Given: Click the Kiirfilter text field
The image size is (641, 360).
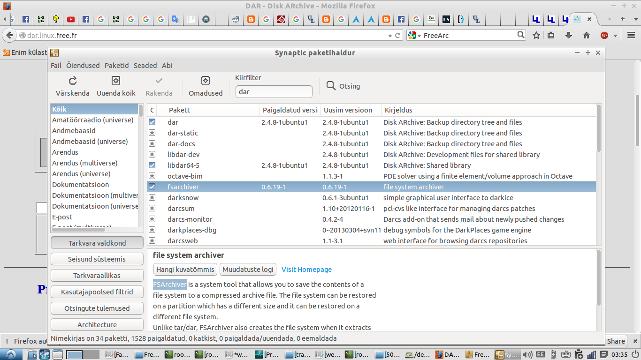Looking at the screenshot, I should coord(274,92).
